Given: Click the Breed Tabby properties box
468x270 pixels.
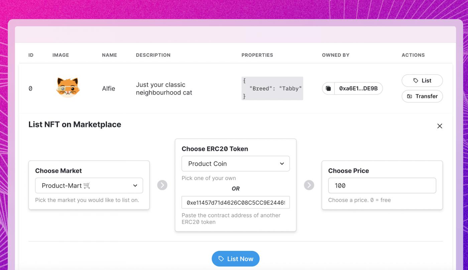Looking at the screenshot, I should 272,89.
